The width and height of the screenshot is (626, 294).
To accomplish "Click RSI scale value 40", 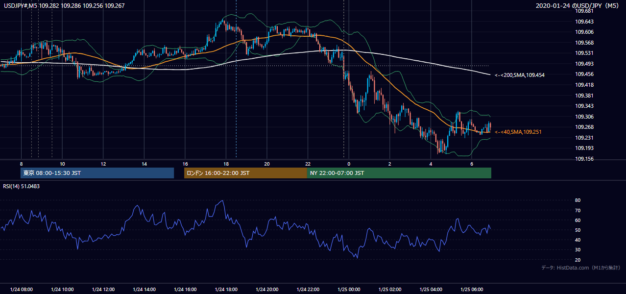I will [x=578, y=240].
